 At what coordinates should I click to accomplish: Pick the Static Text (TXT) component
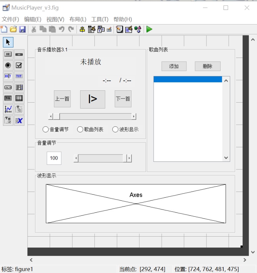point(19,76)
